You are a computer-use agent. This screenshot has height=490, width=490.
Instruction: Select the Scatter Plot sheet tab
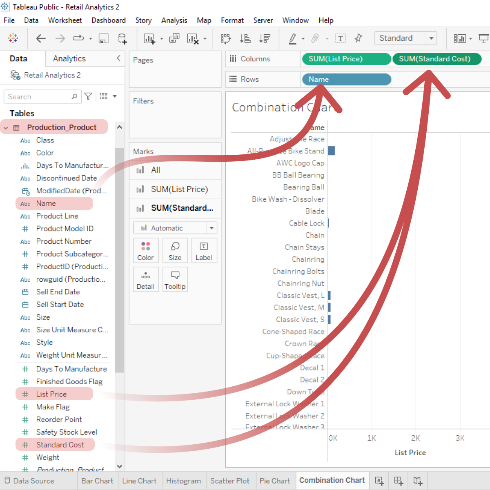[x=231, y=481]
